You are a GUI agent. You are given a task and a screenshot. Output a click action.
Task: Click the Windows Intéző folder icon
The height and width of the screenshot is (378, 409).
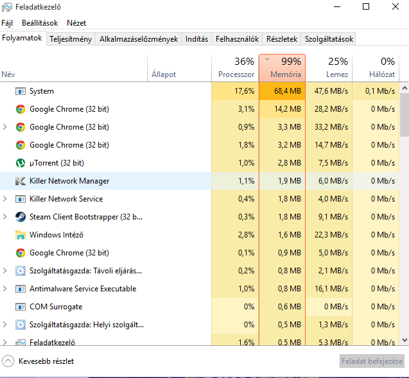[x=21, y=235]
